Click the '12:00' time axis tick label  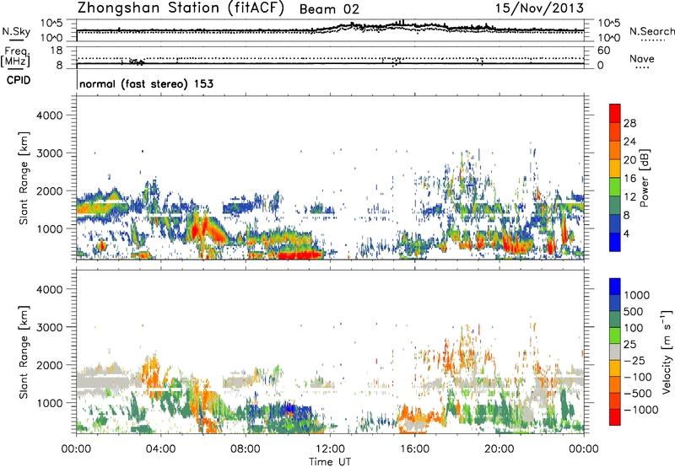[x=330, y=449]
